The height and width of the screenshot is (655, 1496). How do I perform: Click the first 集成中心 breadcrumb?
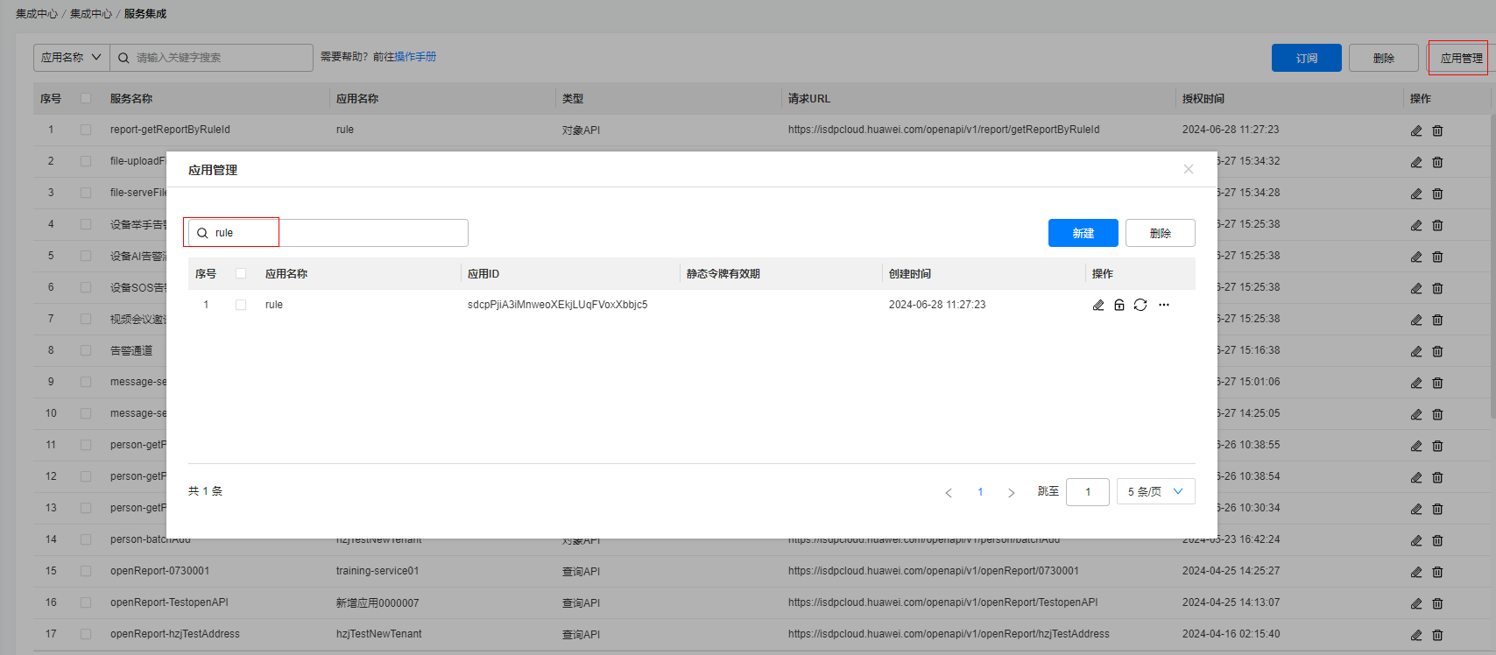pos(37,14)
